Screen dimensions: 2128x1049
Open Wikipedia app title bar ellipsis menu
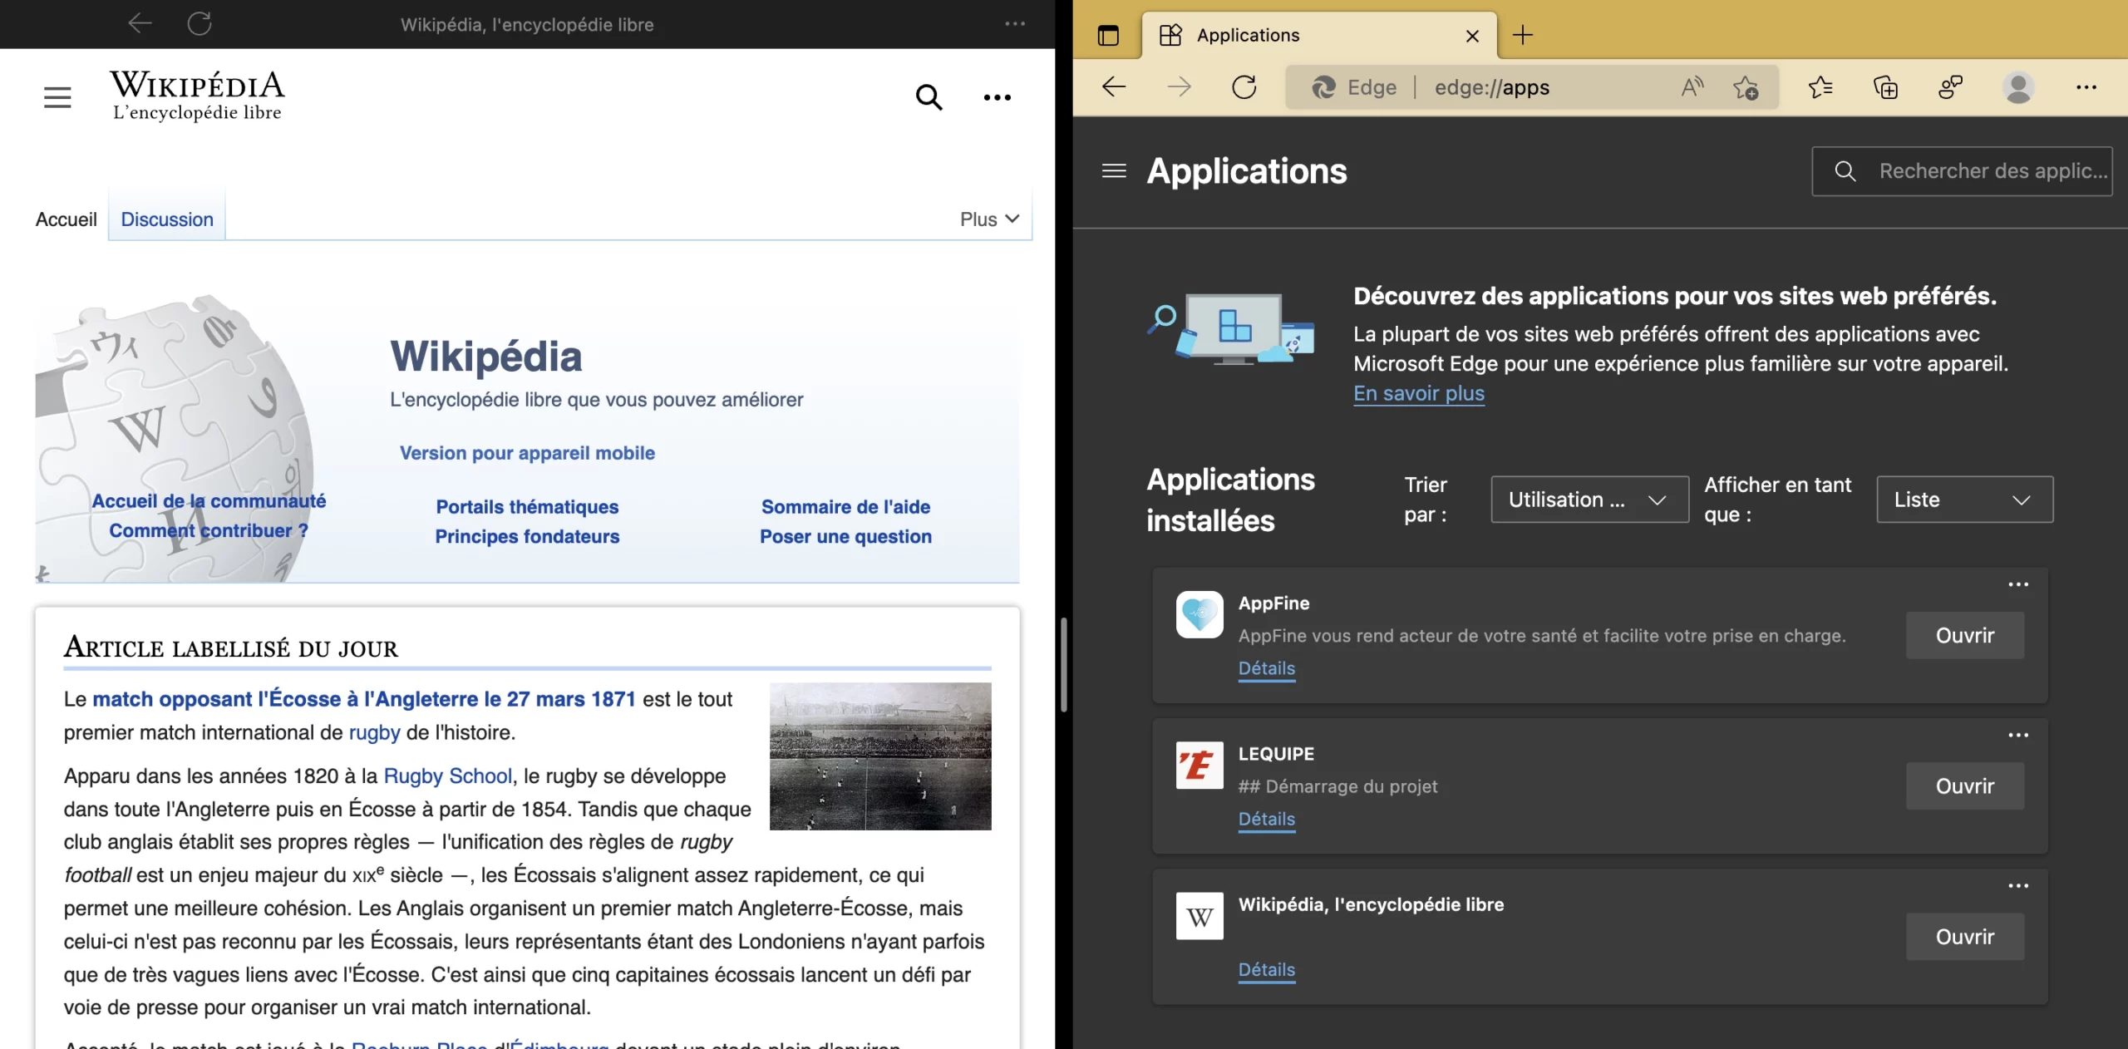pos(1015,23)
